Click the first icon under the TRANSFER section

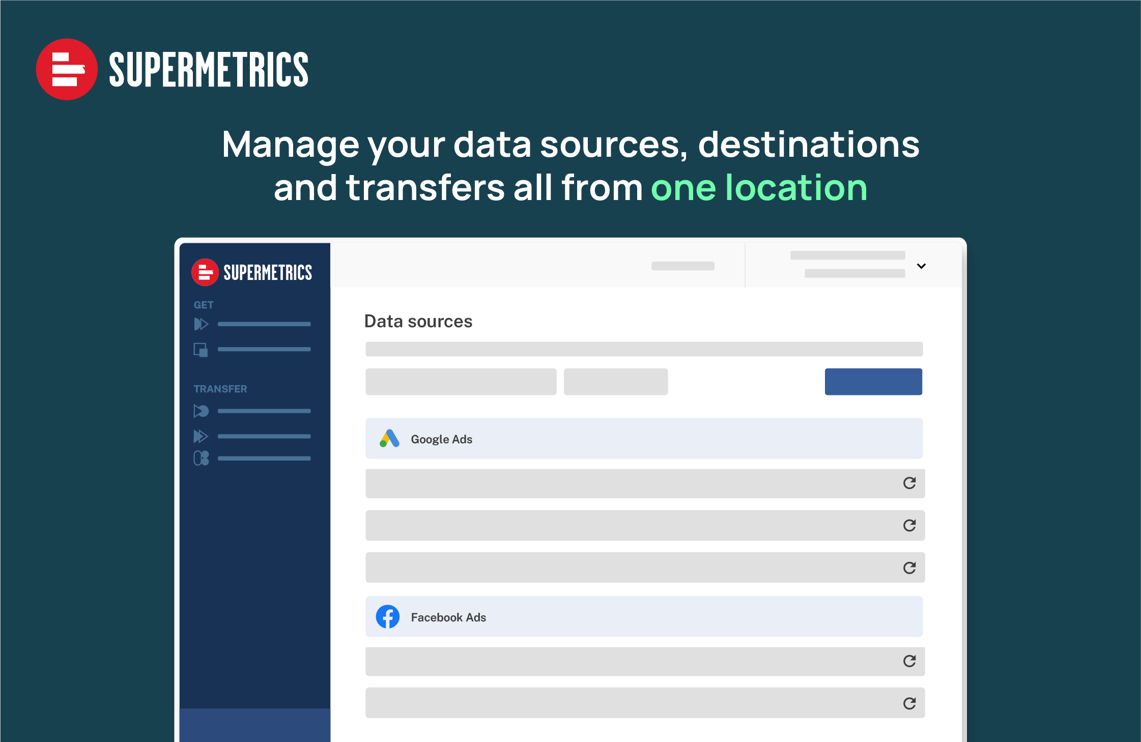click(201, 411)
